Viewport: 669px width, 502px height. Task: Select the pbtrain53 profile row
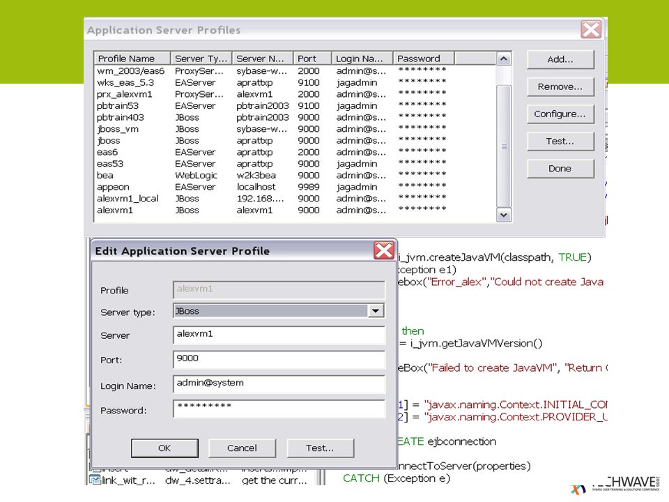(295, 105)
